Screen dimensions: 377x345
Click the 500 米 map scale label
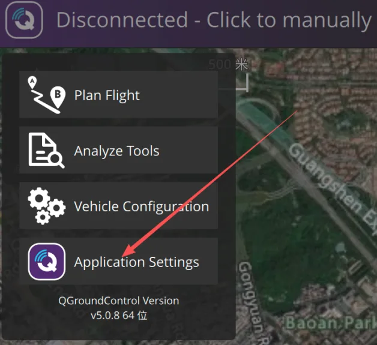pyautogui.click(x=228, y=64)
